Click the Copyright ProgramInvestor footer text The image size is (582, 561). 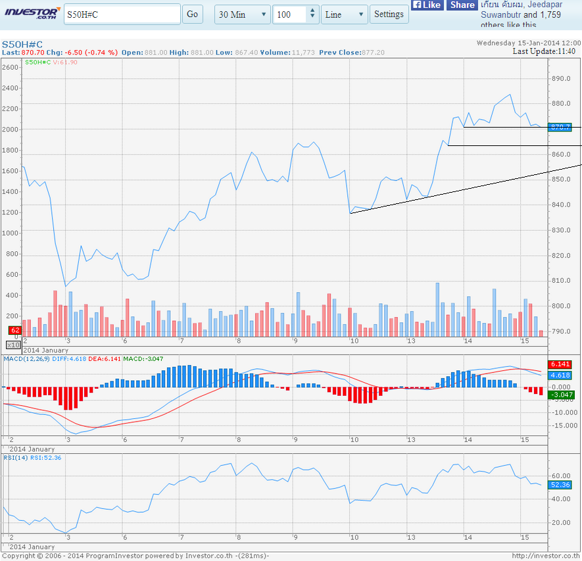coord(135,556)
